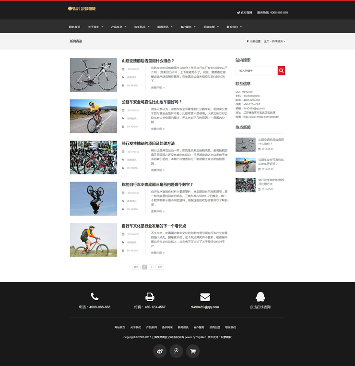Click the Pinterest-style circular footer icon

pos(177,351)
